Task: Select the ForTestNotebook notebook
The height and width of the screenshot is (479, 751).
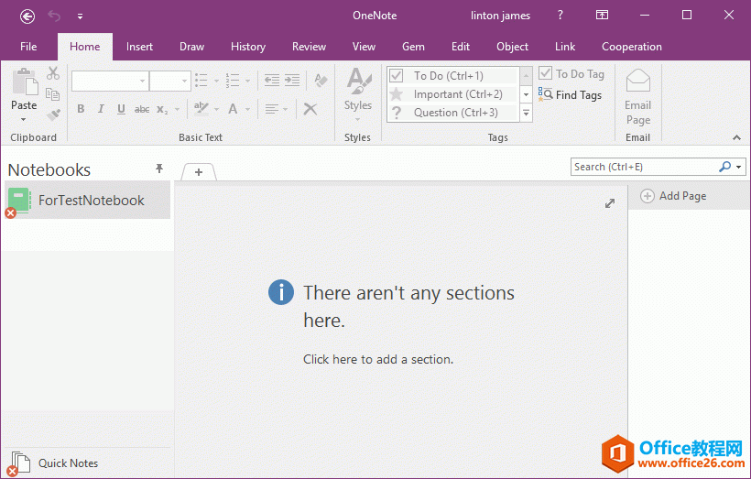Action: [x=88, y=200]
